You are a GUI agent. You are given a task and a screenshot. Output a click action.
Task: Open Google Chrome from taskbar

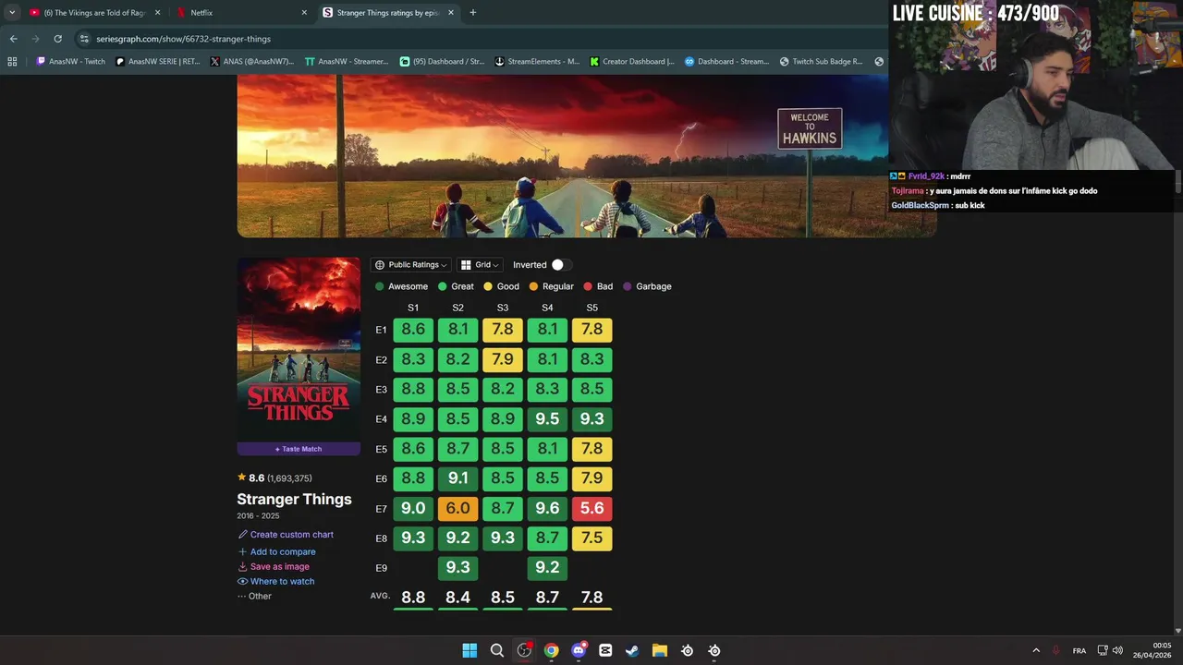tap(551, 650)
